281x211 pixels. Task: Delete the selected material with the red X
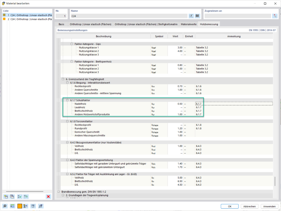[x=48, y=196]
